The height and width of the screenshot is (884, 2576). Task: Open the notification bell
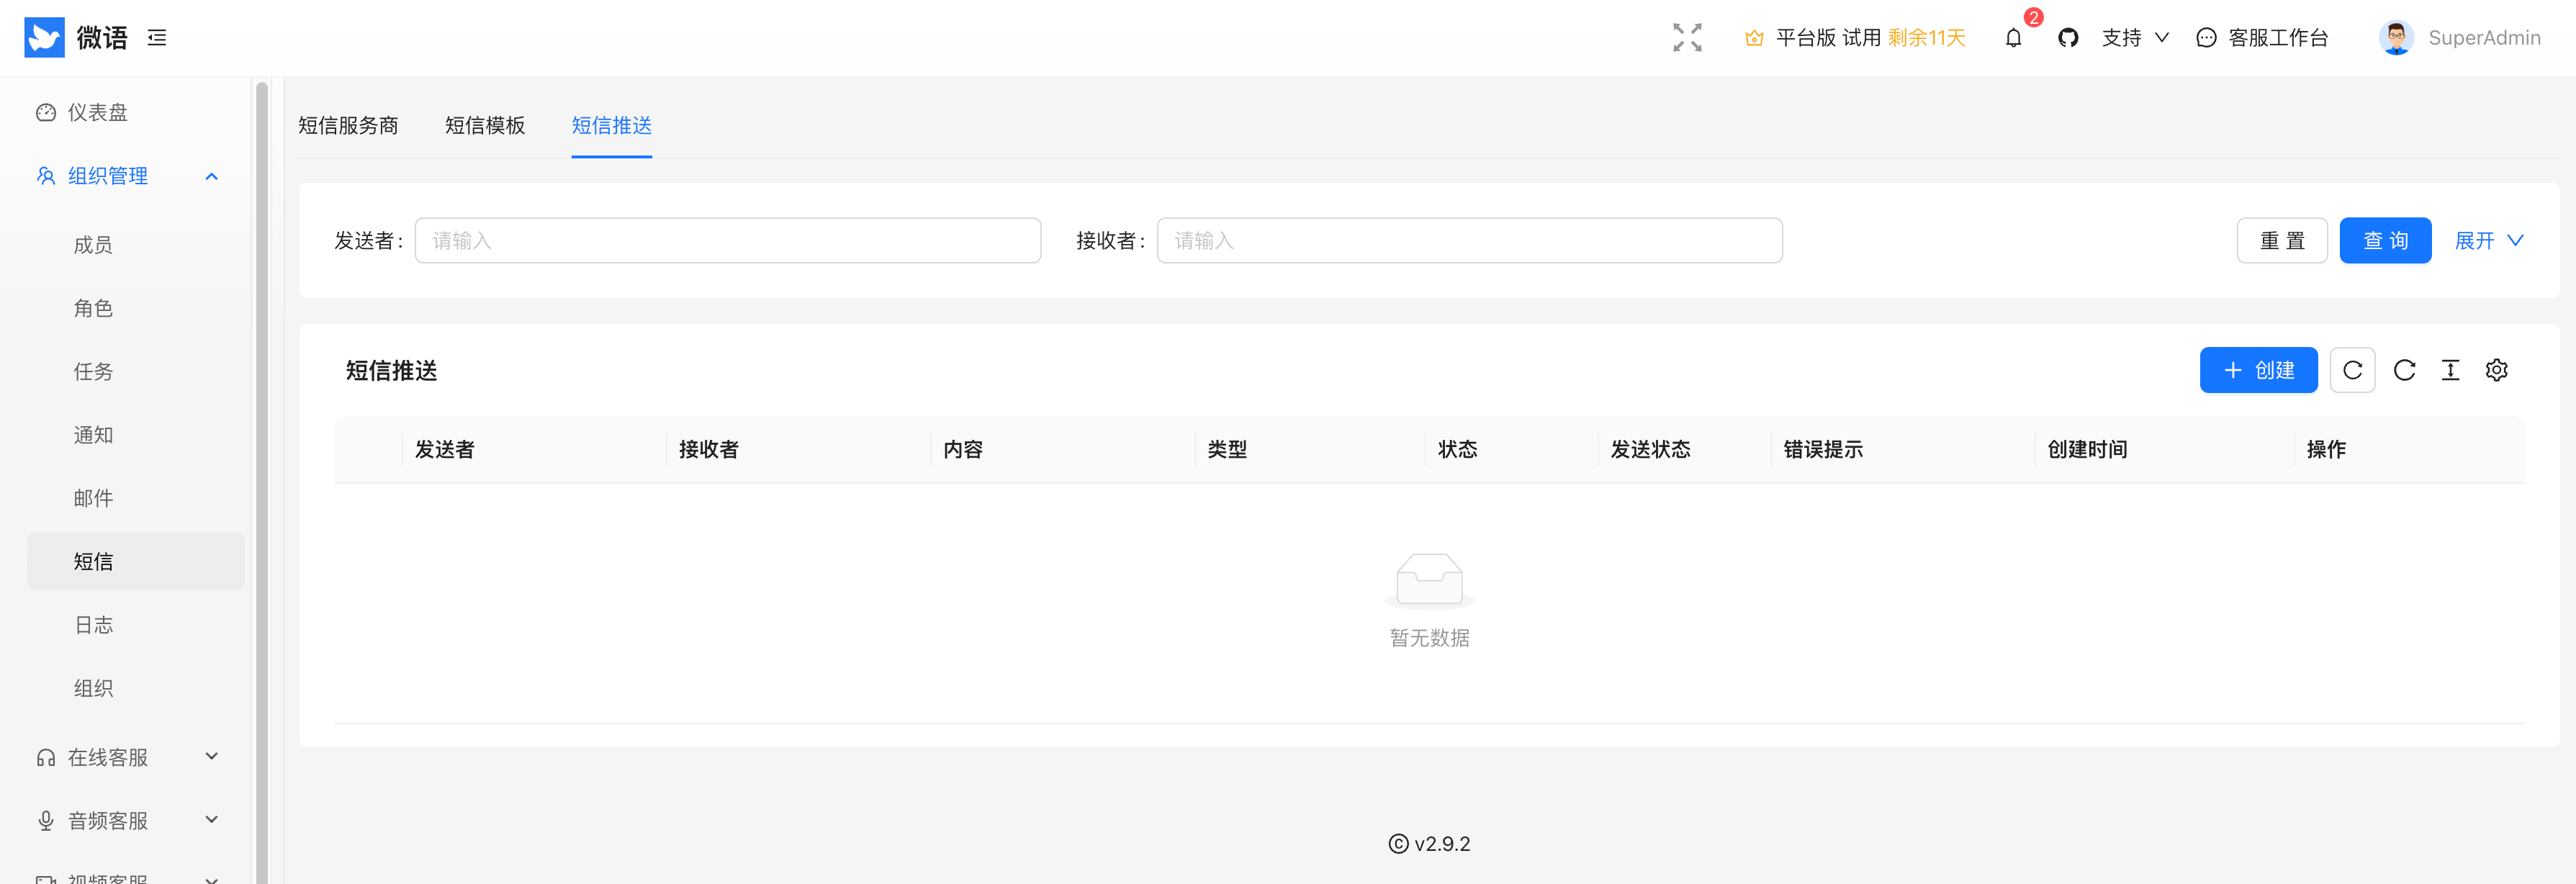click(x=2013, y=38)
